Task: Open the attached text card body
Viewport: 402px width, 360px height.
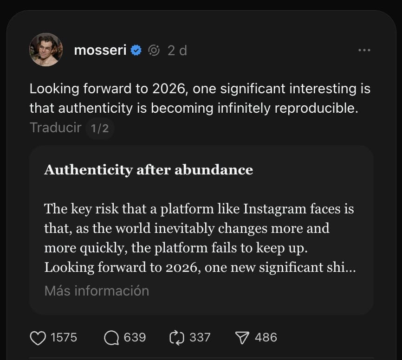Action: click(200, 238)
